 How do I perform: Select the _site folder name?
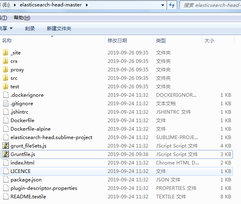click(x=15, y=53)
